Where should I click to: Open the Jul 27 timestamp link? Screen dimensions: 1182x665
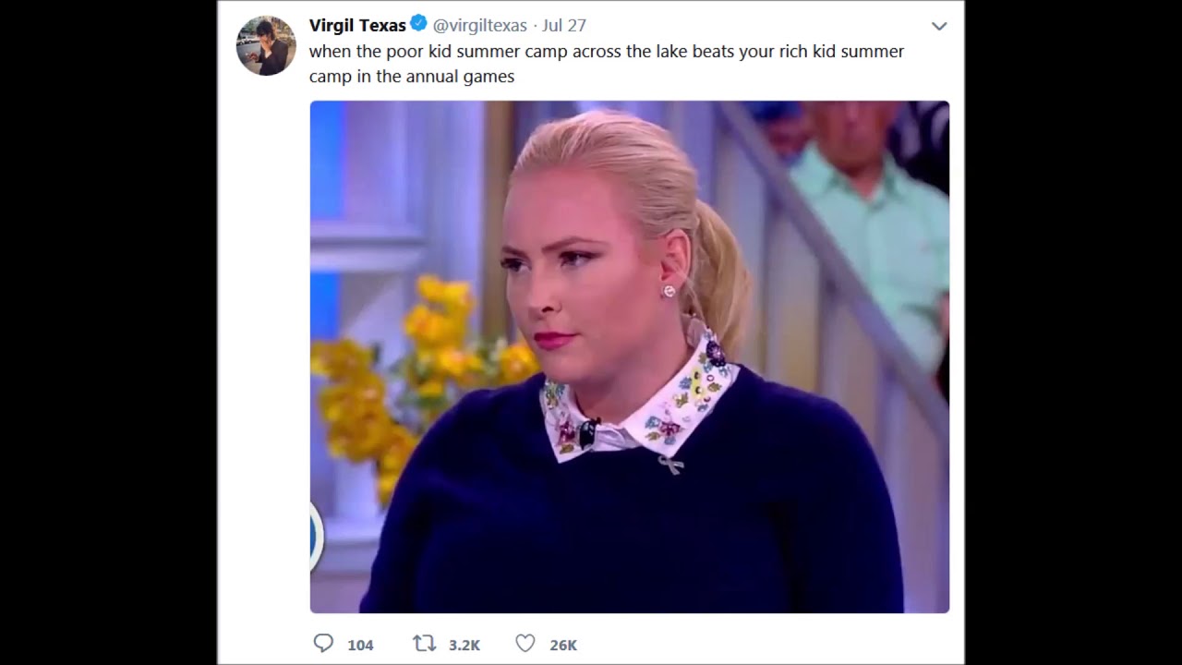(564, 25)
